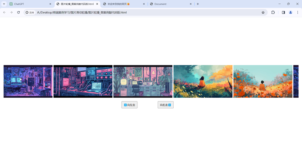Click the 向右走 button

(x=165, y=105)
